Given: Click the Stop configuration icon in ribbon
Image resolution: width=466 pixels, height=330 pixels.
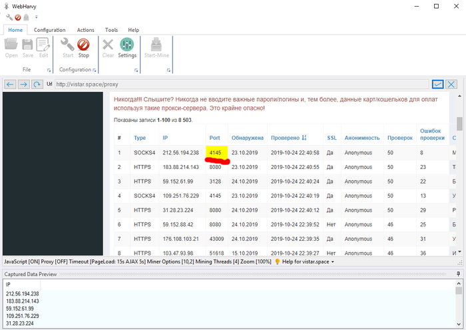Looking at the screenshot, I should [x=83, y=47].
